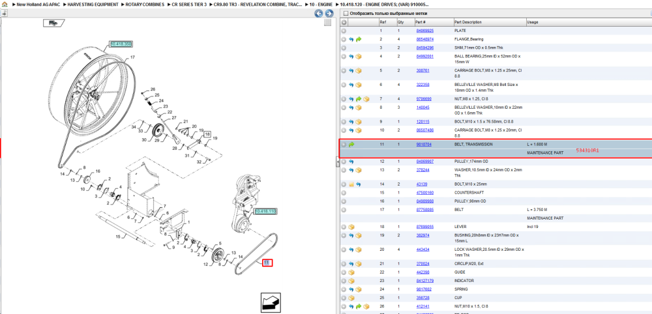This screenshot has height=314, width=652.
Task: Toggle gray circle marker for CUP row
Action: click(344, 298)
